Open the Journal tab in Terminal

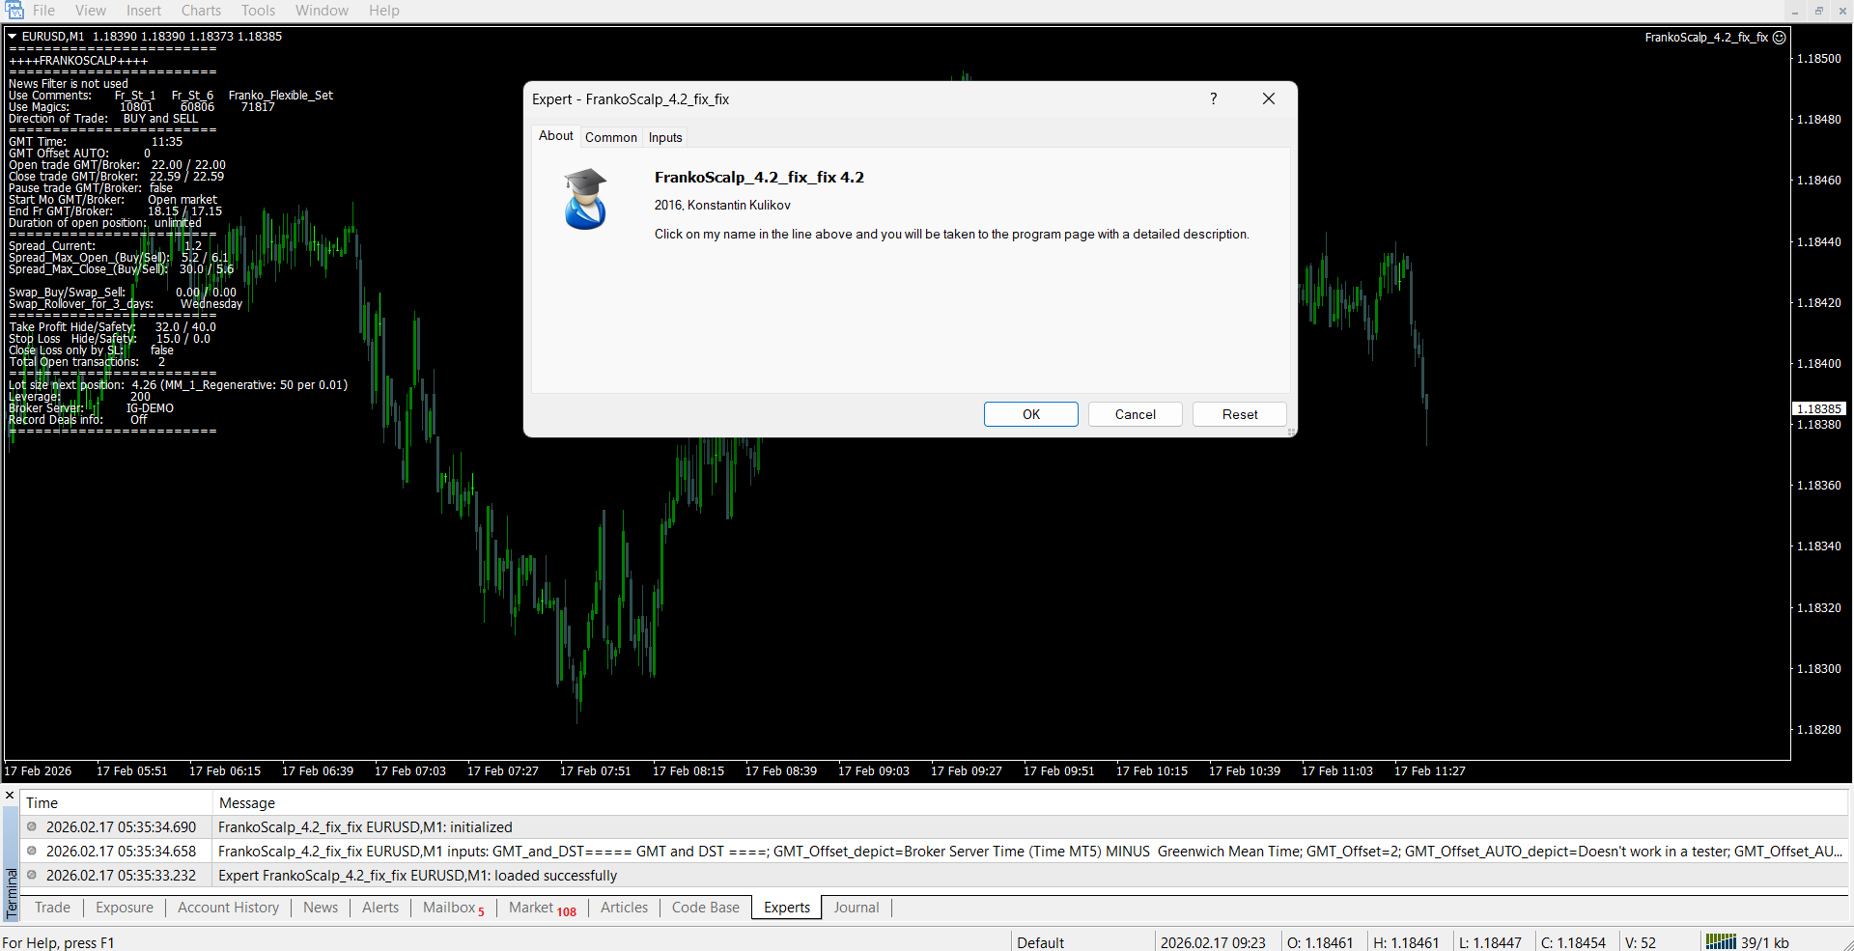[856, 908]
